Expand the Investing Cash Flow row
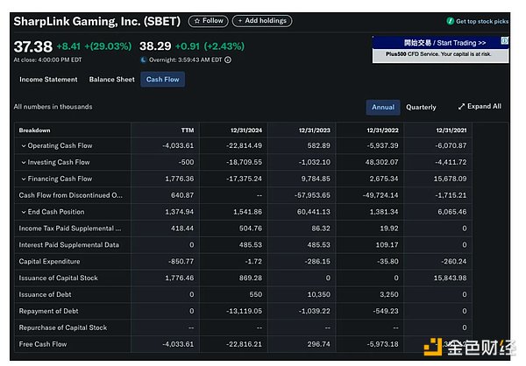 pos(24,162)
